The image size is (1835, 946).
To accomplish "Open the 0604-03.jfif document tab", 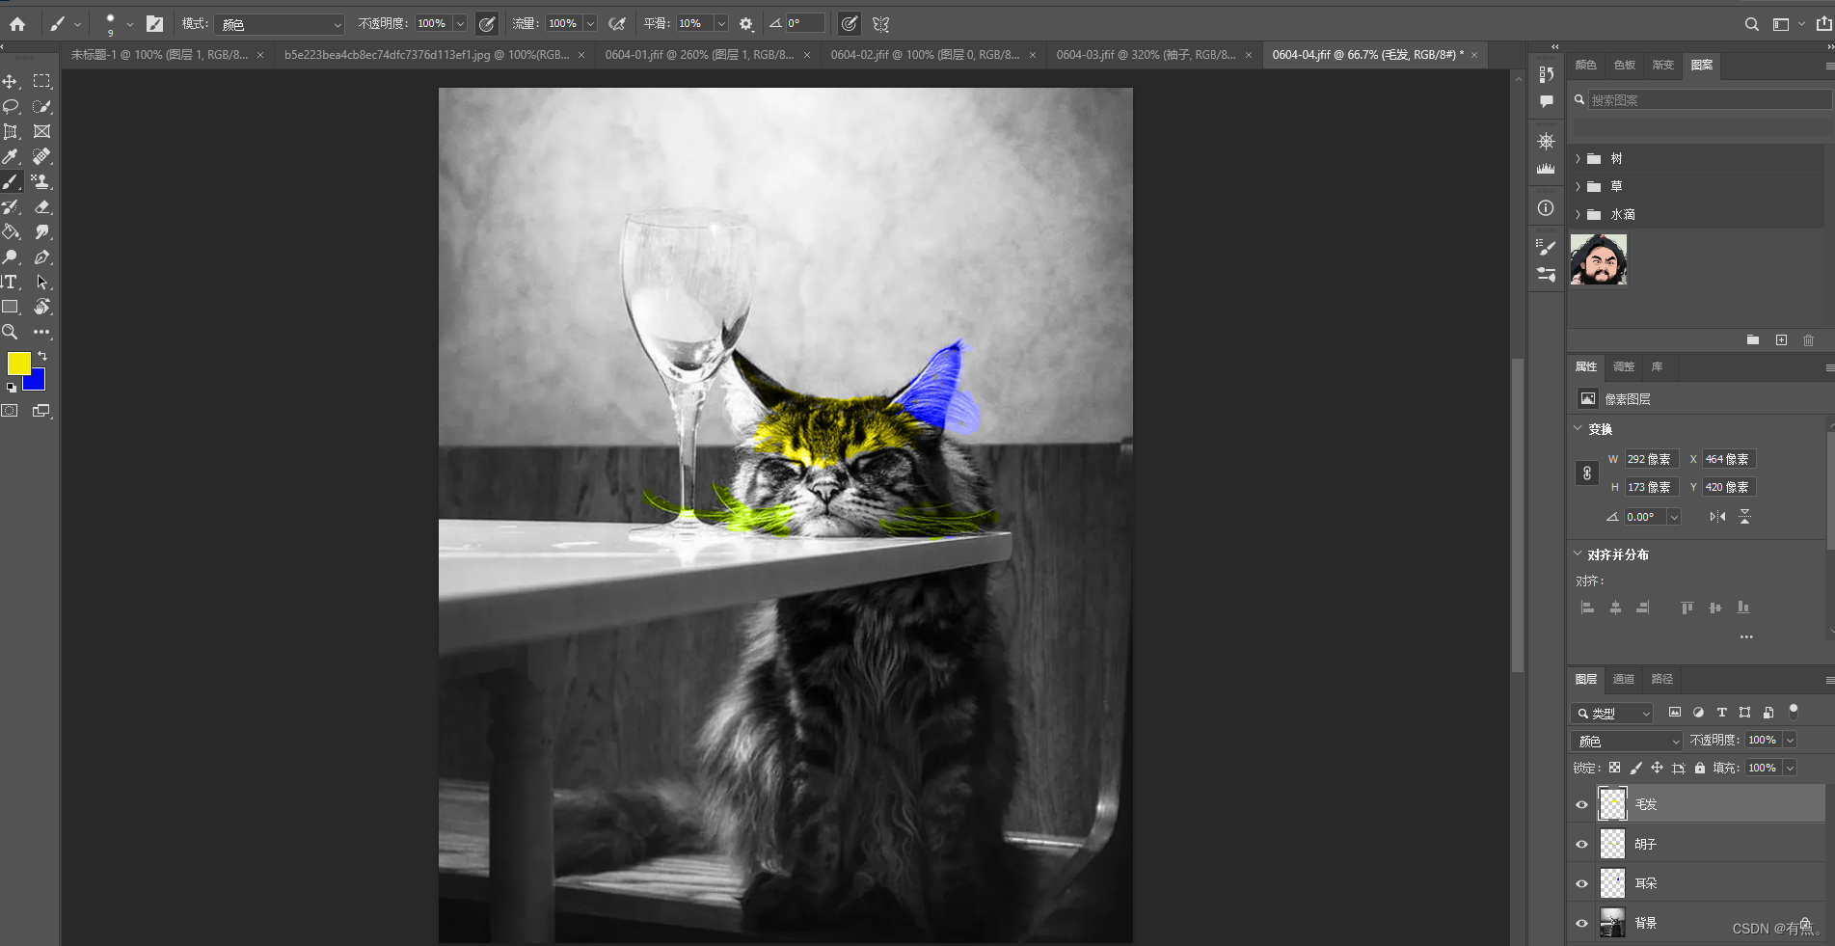I will (1146, 55).
